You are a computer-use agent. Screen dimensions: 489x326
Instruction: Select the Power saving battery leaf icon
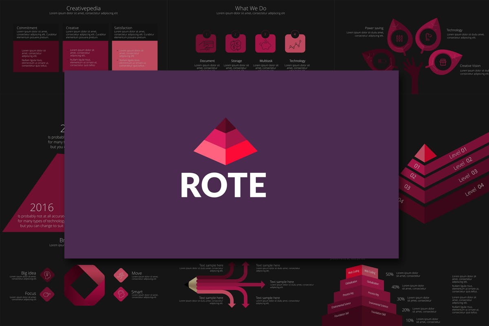point(399,39)
